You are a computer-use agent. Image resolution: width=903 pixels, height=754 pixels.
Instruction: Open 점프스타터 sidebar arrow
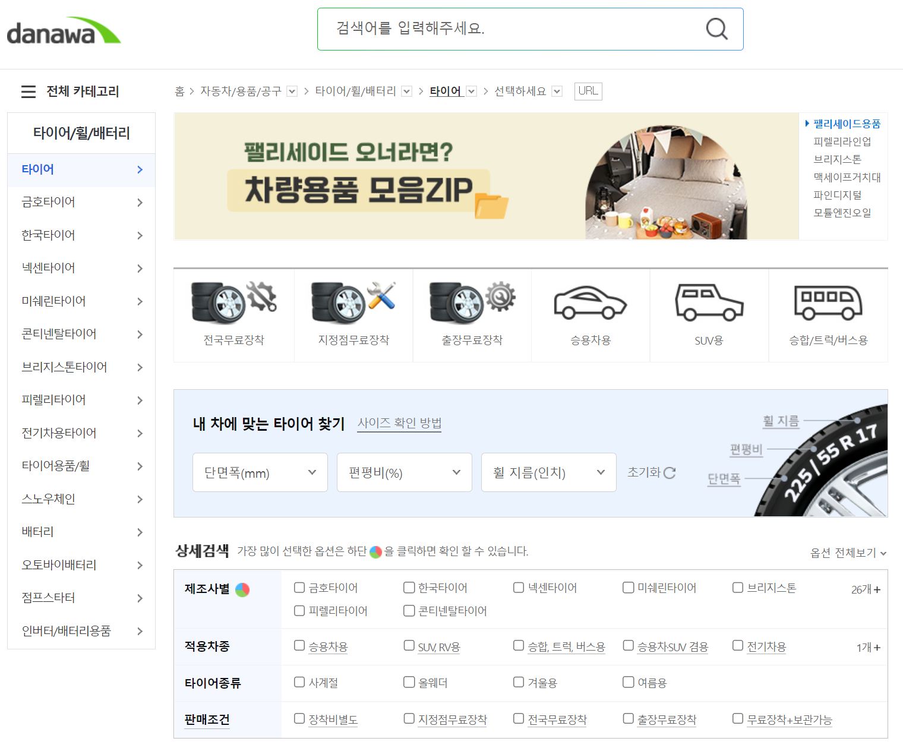coord(140,598)
